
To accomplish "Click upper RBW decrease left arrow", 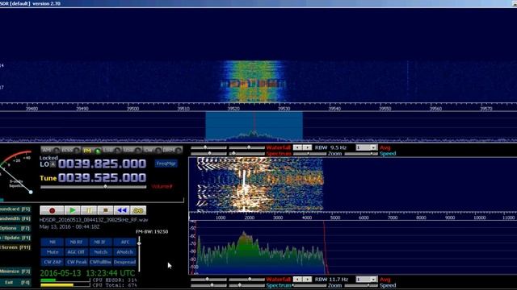I will pyautogui.click(x=297, y=147).
